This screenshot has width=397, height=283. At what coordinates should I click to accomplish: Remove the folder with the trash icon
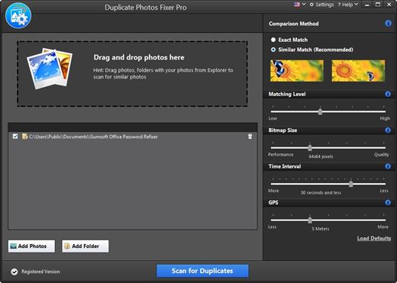250,137
